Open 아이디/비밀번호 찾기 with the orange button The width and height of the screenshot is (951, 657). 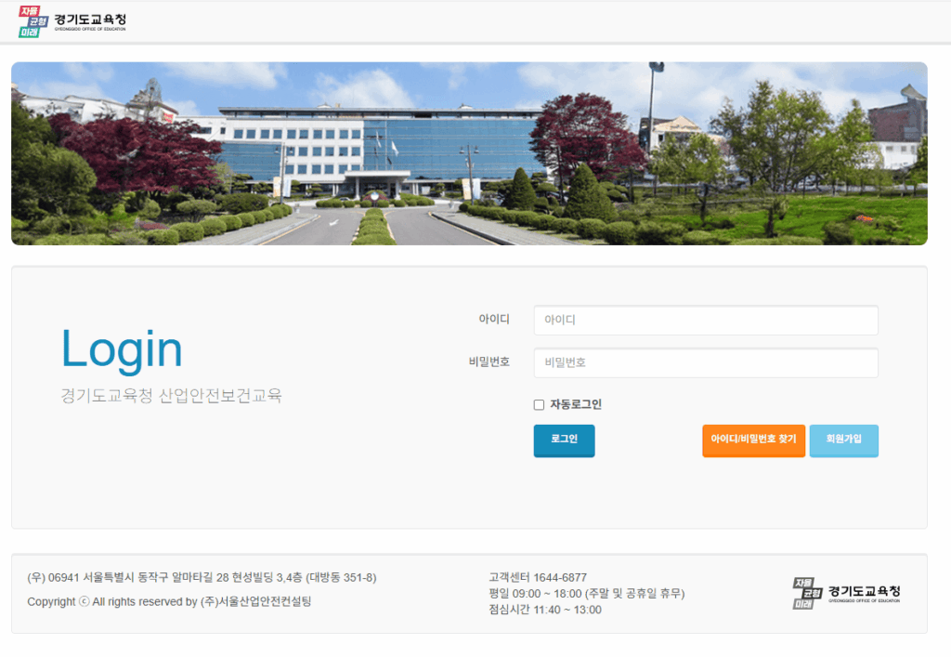tap(753, 440)
